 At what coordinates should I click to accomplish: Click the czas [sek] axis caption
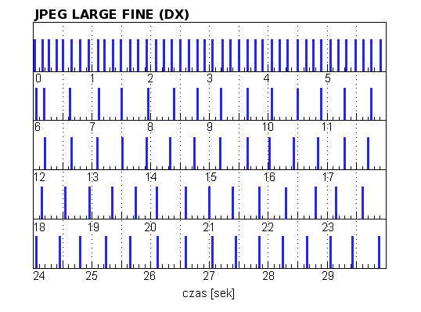coord(208,293)
